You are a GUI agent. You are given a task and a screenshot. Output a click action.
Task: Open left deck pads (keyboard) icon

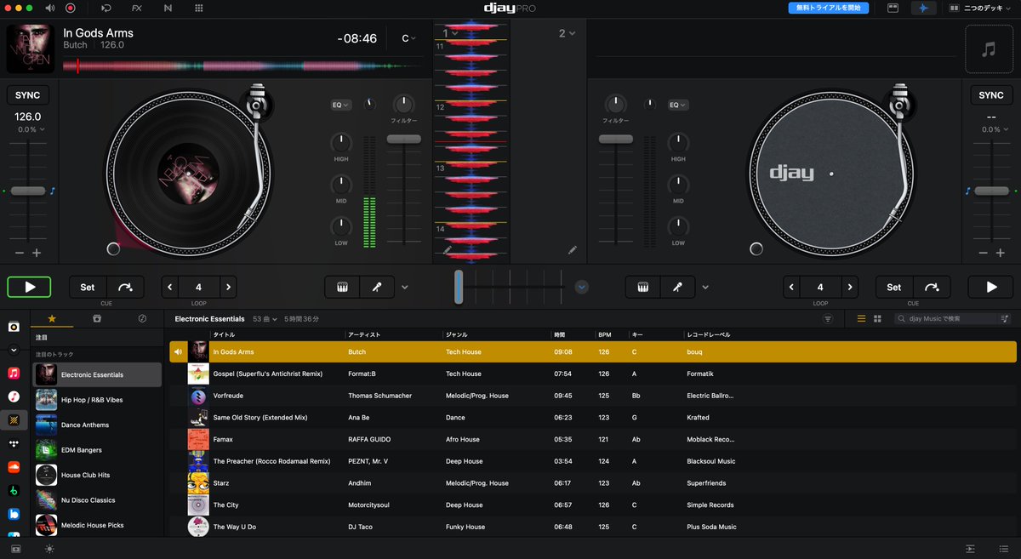pyautogui.click(x=343, y=287)
